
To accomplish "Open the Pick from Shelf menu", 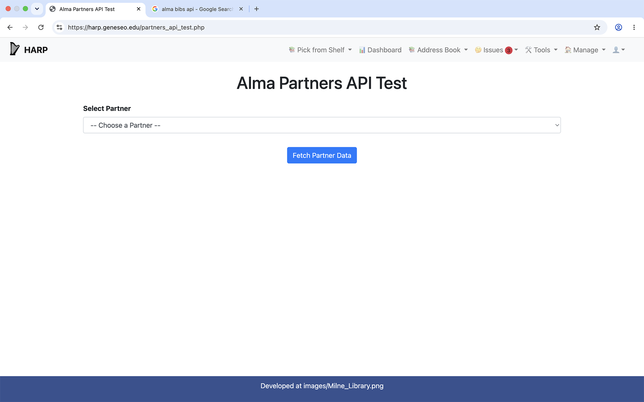I will (320, 50).
